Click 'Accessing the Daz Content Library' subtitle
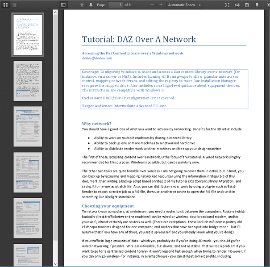 133,53
